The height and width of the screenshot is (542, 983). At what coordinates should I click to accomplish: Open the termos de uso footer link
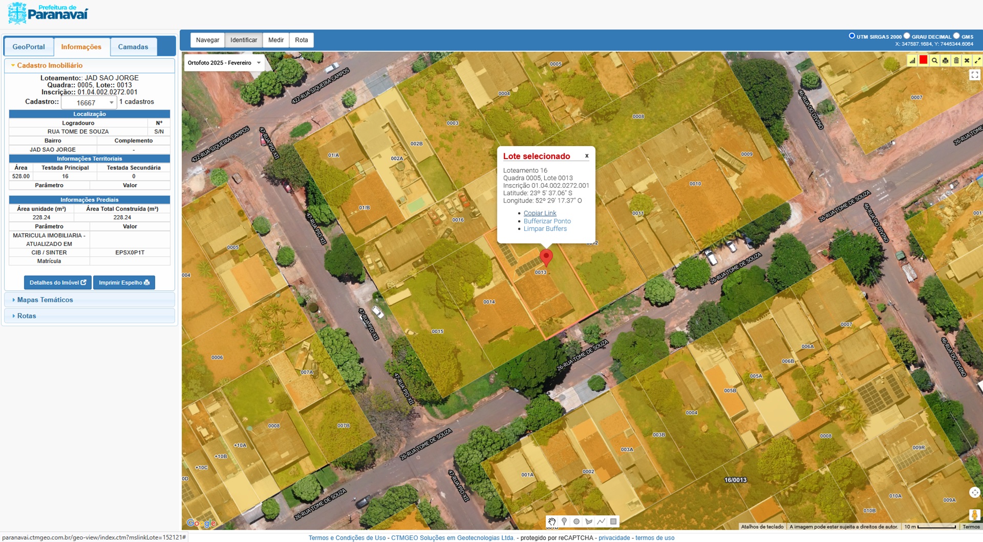[x=655, y=538]
